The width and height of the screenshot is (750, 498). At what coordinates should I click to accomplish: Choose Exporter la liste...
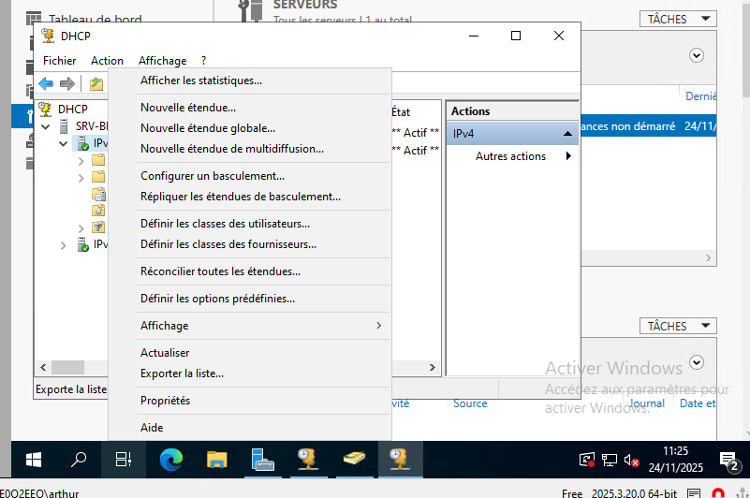tap(249, 373)
